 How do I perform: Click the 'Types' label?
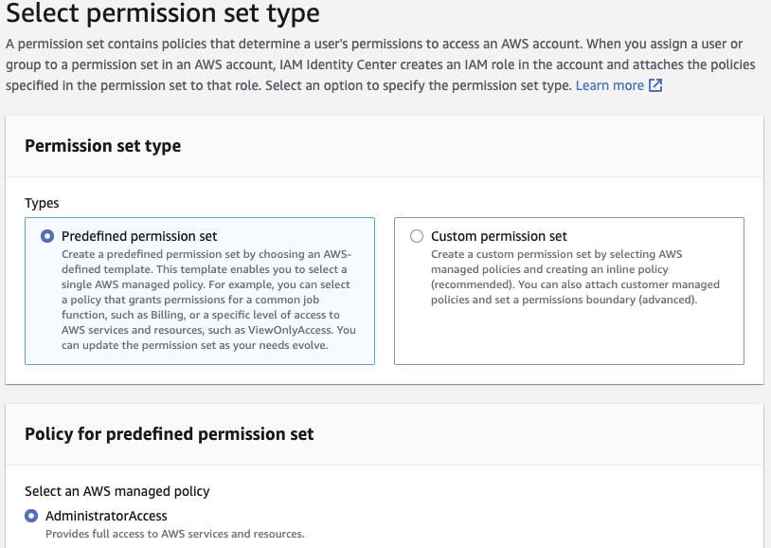click(x=42, y=203)
